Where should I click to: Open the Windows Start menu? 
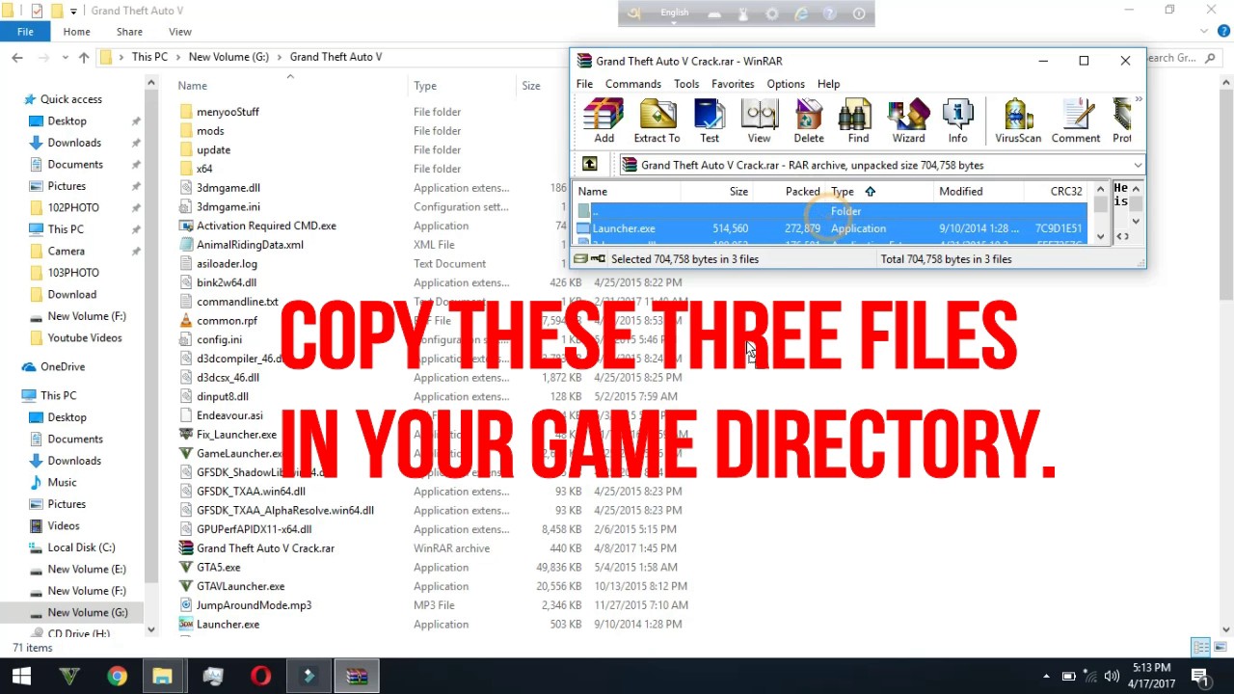(x=21, y=676)
